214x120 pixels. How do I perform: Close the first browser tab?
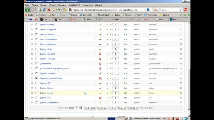coord(36,19)
